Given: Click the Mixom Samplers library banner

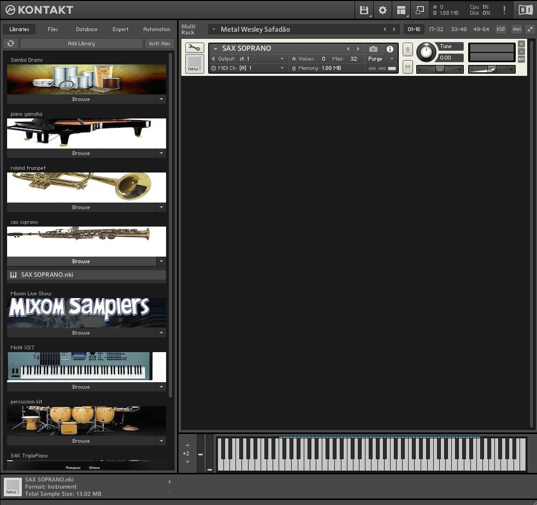Looking at the screenshot, I should pos(87,313).
